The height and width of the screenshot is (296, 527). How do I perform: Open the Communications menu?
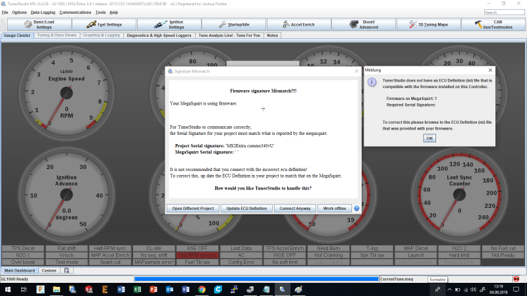(75, 12)
